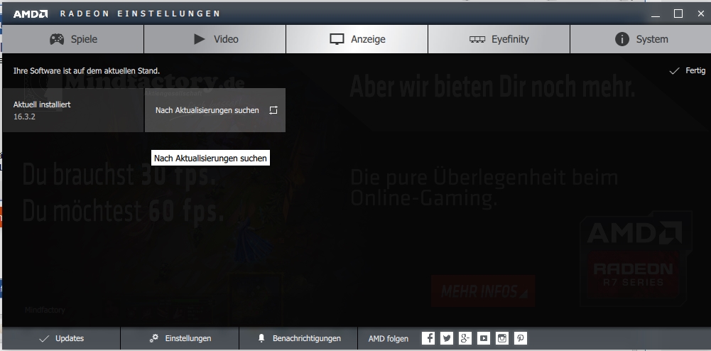Open AMD Pinterest icon

[x=521, y=338]
